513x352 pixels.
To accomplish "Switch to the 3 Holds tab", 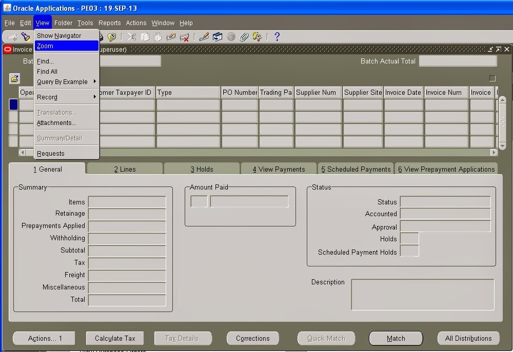I will (x=202, y=169).
